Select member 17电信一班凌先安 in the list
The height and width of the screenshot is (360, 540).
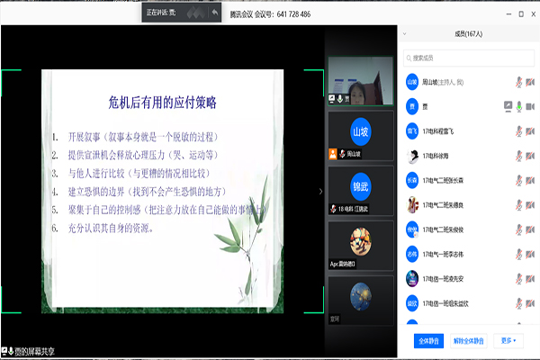point(450,279)
